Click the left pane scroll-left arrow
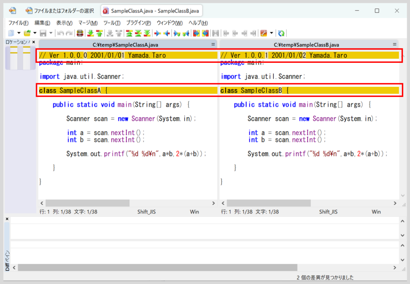This screenshot has width=410, height=284. [42, 203]
